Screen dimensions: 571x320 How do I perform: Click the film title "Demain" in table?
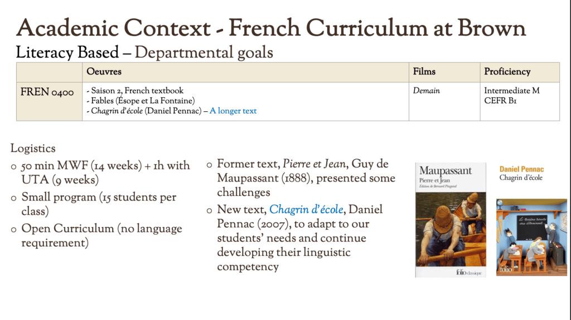(x=426, y=91)
